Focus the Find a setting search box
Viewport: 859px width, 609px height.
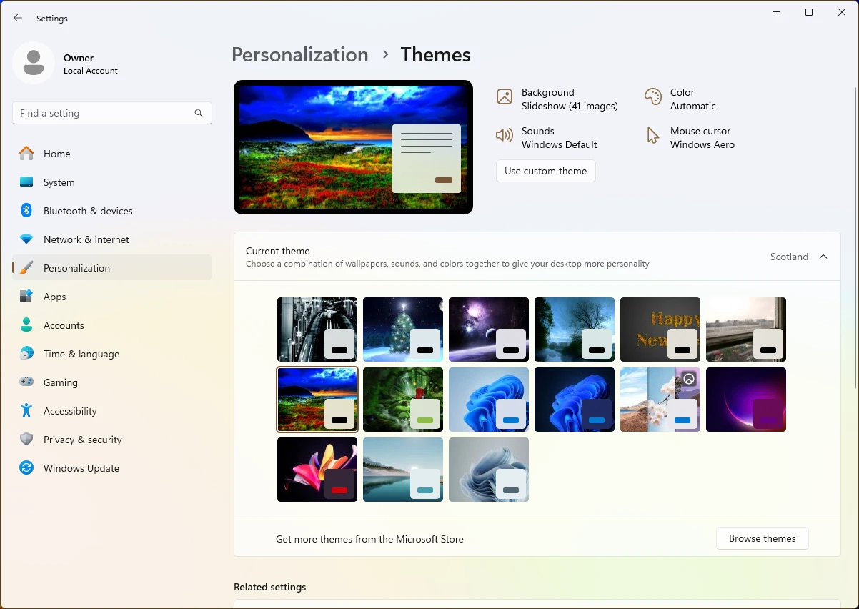point(112,113)
